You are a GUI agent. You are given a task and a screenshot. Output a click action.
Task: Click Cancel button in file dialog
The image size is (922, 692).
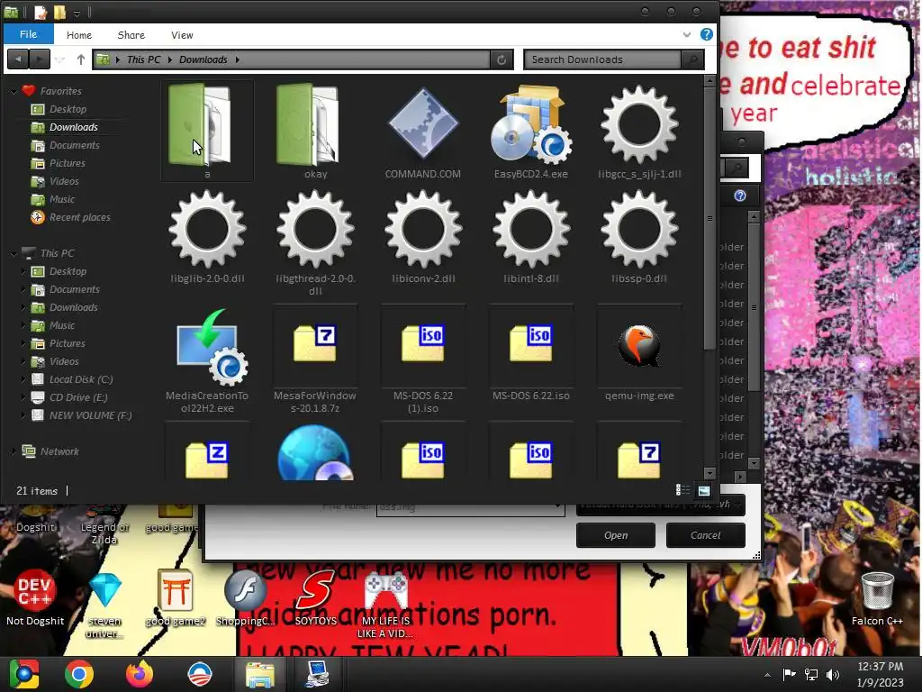[x=705, y=535]
